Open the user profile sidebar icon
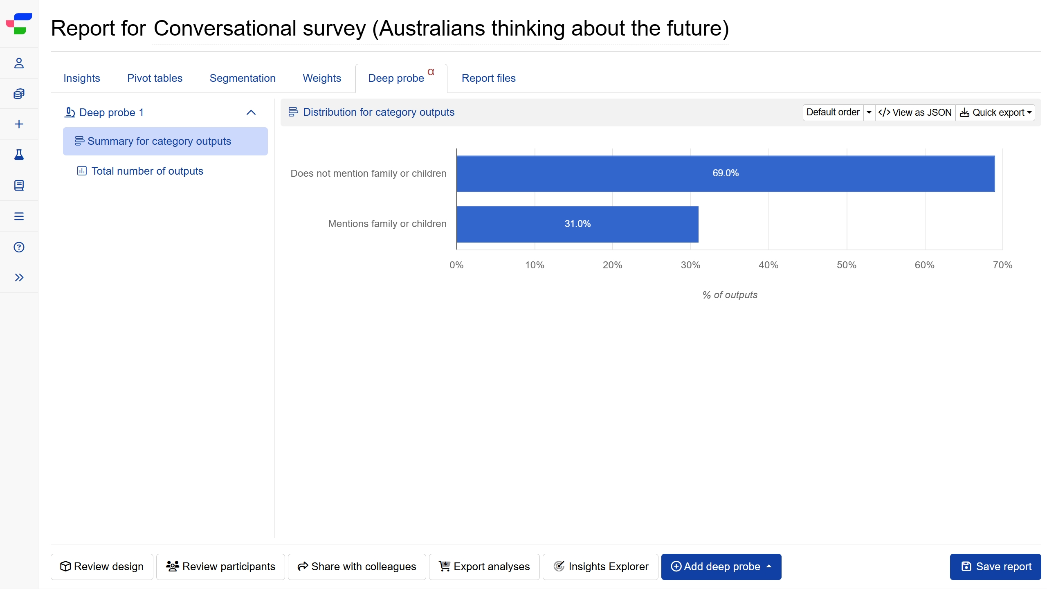1047x589 pixels. tap(19, 63)
